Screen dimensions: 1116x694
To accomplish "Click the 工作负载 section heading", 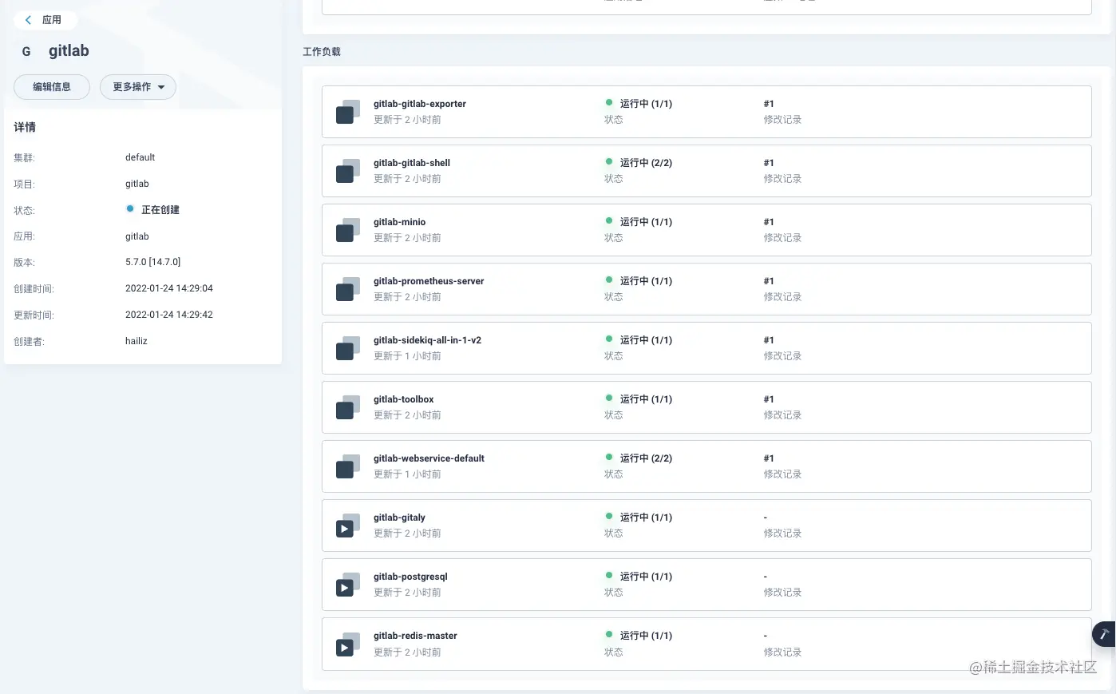I will (x=322, y=52).
